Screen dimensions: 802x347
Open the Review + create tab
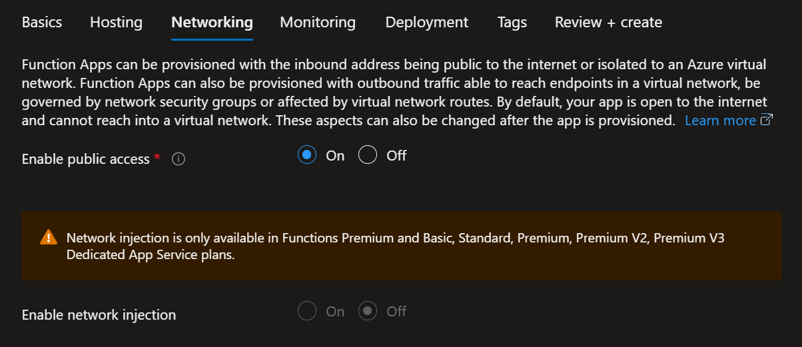tap(608, 23)
